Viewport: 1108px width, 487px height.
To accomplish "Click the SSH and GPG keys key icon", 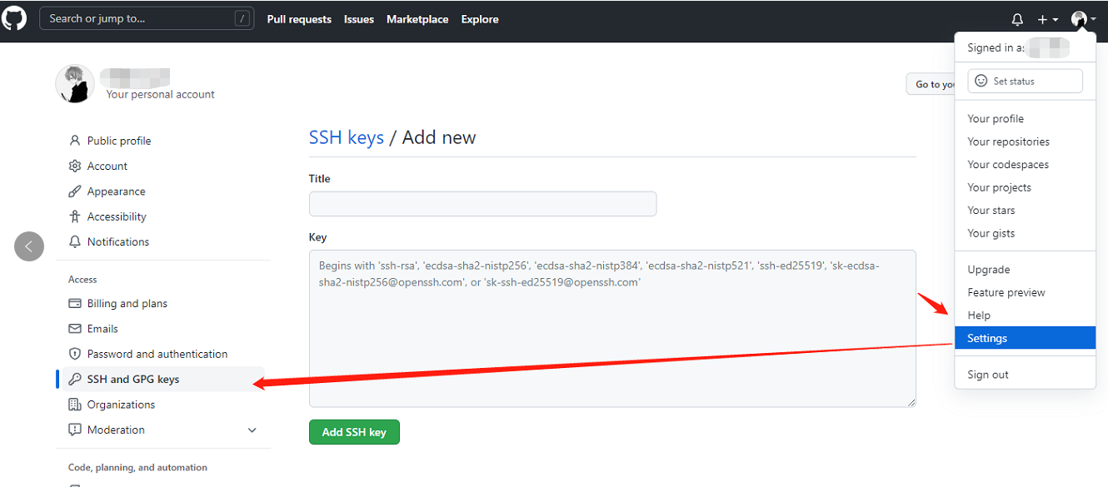I will (x=75, y=379).
